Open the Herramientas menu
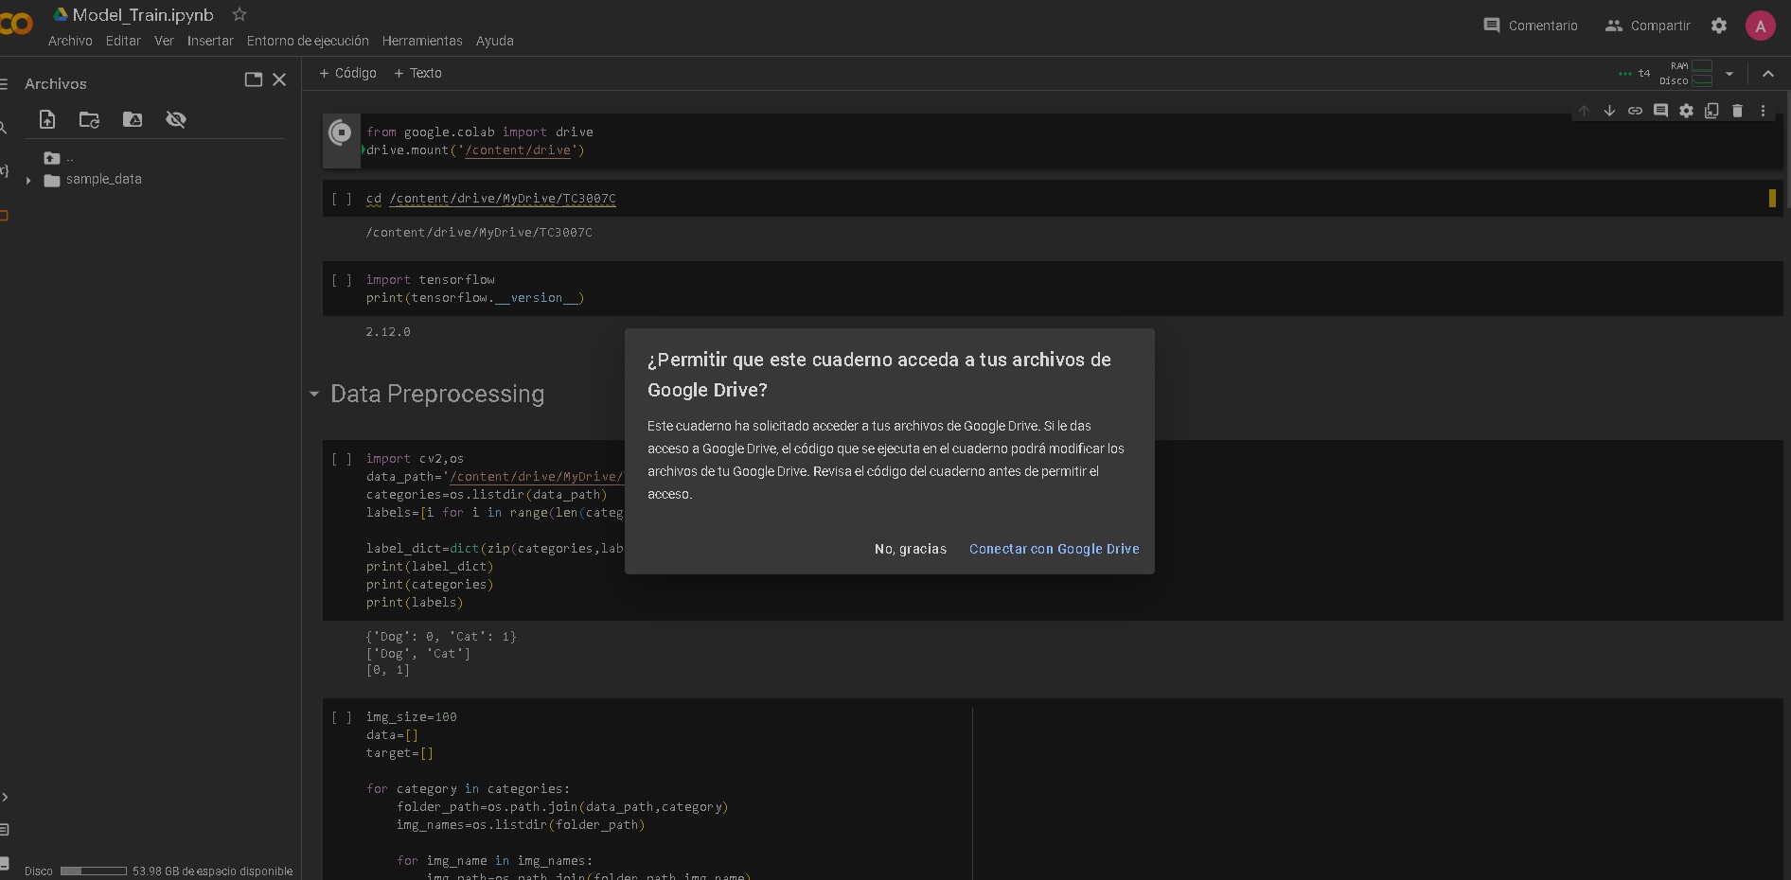The width and height of the screenshot is (1791, 880). click(x=422, y=41)
